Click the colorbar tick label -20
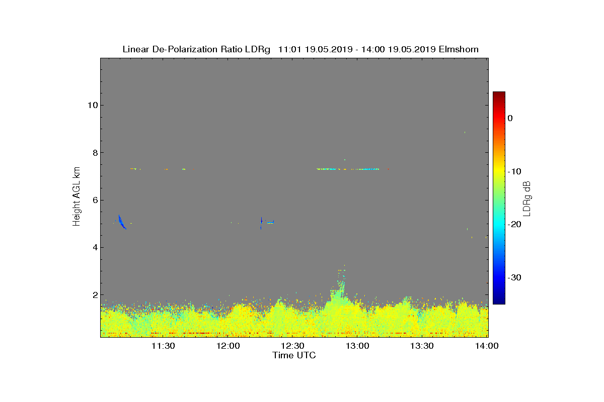Image resolution: width=604 pixels, height=402 pixels. pyautogui.click(x=514, y=225)
